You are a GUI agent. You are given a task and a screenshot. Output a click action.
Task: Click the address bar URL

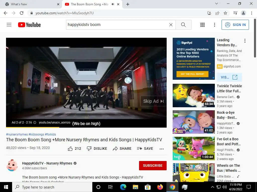(x=65, y=13)
